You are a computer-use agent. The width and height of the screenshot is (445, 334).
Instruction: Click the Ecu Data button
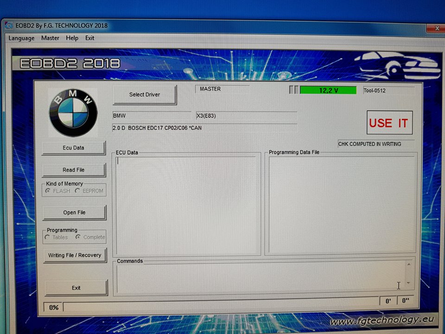(74, 148)
